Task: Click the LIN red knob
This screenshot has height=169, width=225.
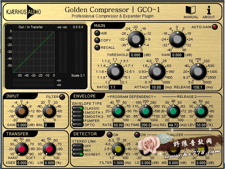Action: click(x=49, y=149)
